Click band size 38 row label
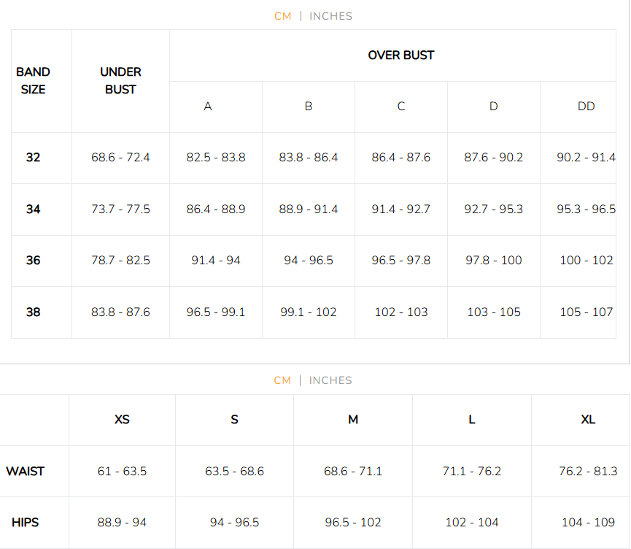This screenshot has width=631, height=549. 34,312
